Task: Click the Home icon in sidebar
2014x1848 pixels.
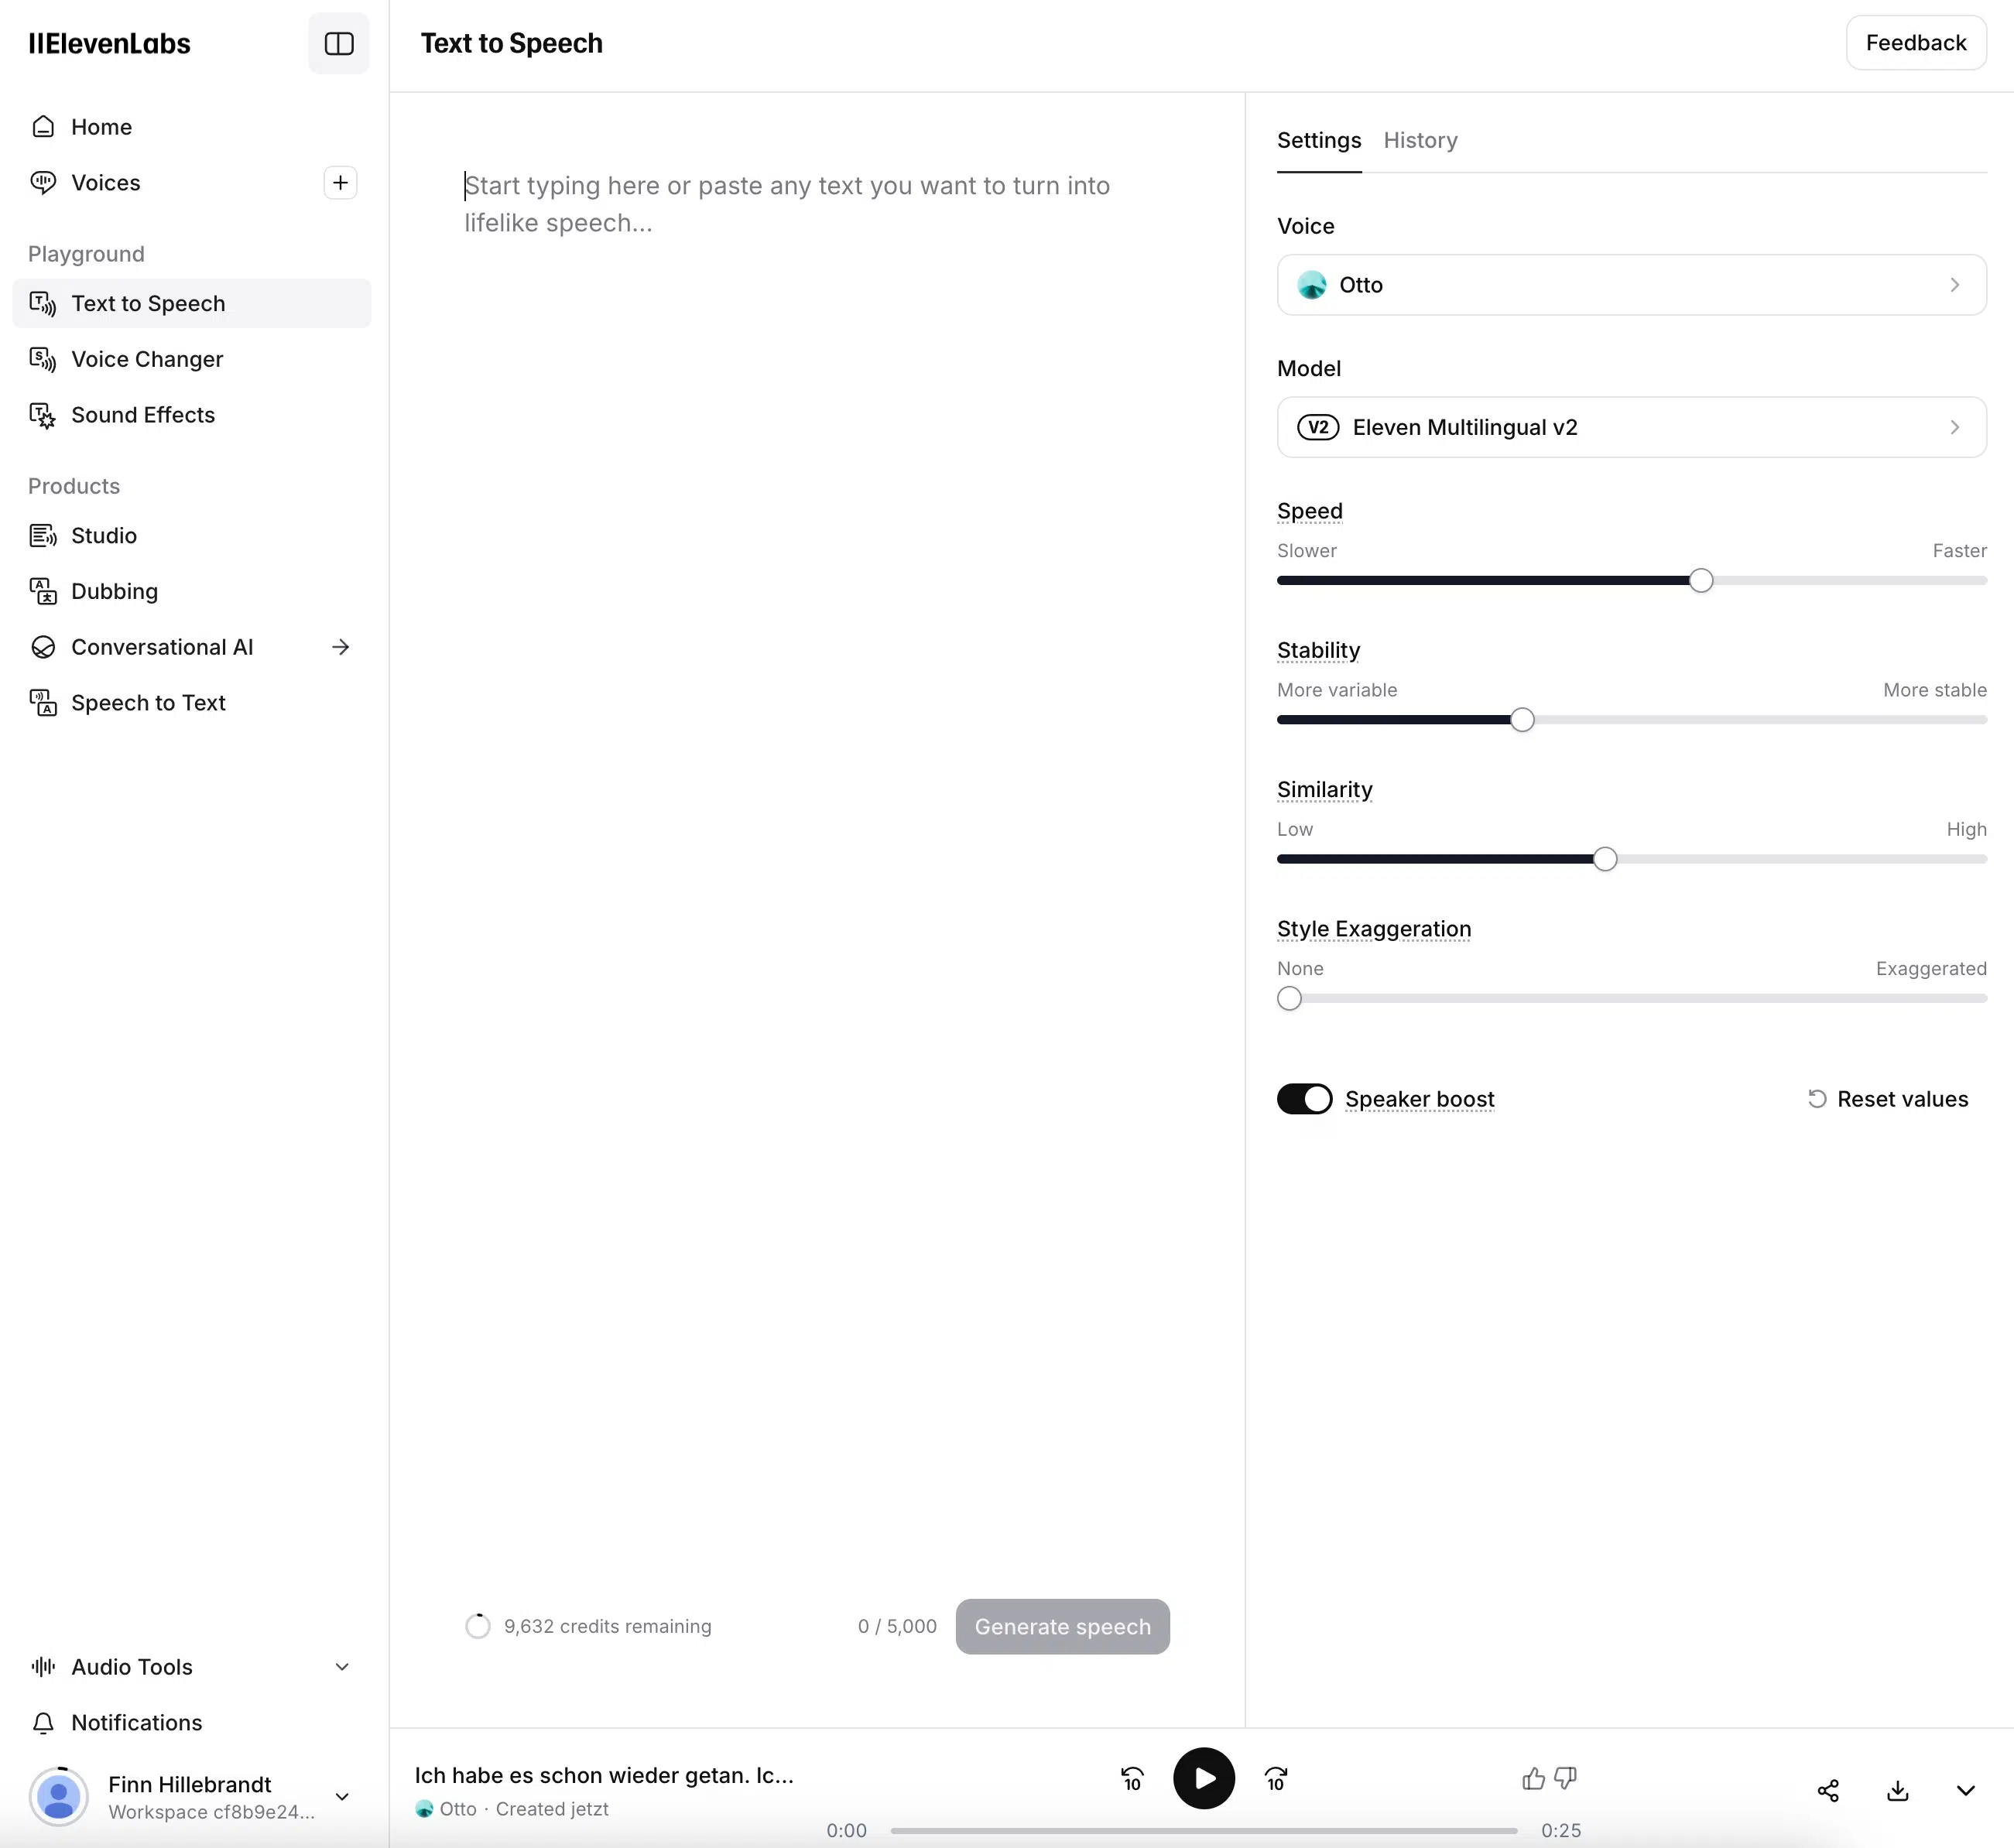Action: [43, 127]
